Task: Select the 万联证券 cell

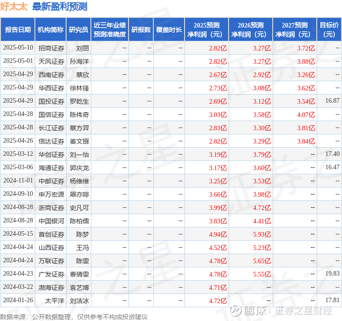Action: click(51, 261)
